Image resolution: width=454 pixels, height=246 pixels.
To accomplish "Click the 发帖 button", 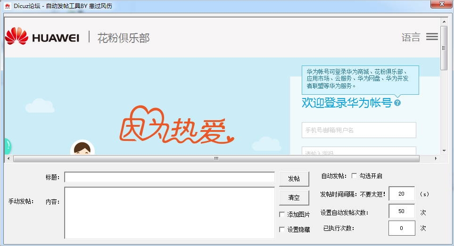I will pyautogui.click(x=294, y=179).
